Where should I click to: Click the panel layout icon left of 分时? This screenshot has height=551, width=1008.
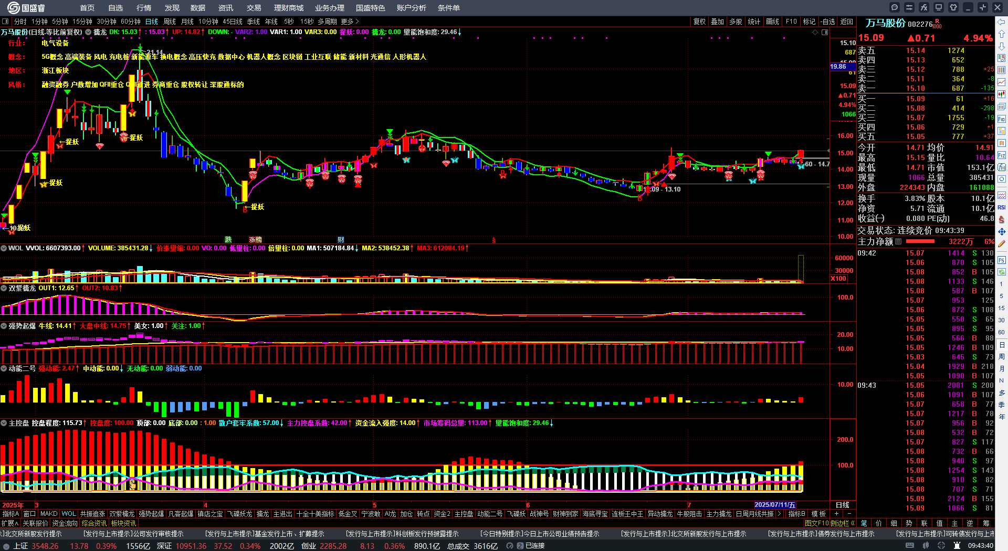5,22
